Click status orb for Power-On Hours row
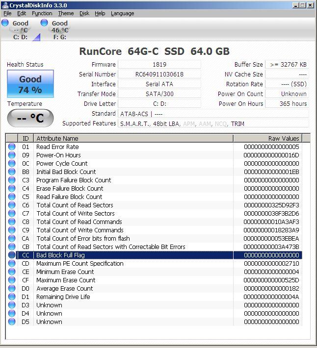This screenshot has height=348, width=317. (12, 155)
